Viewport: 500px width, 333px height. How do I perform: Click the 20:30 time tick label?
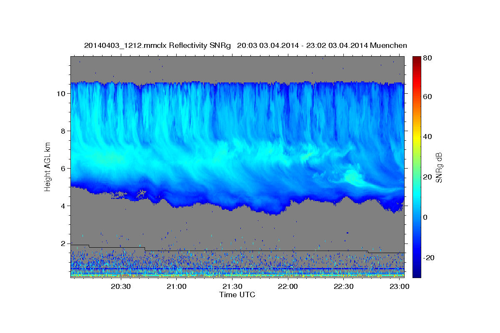pos(121,287)
